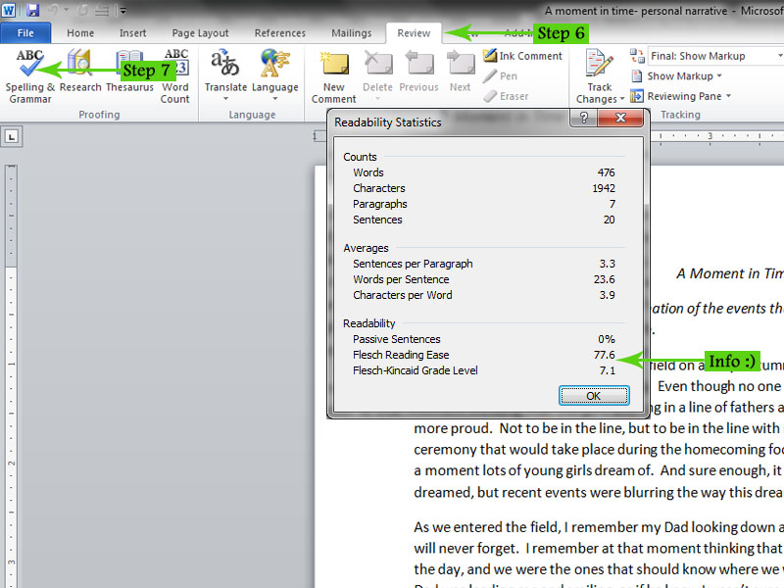Select the Pen tool
784x588 pixels.
[x=501, y=76]
